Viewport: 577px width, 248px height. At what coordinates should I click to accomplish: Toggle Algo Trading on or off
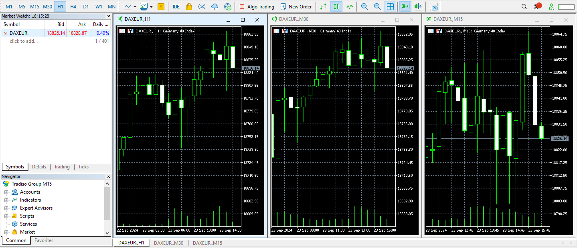[257, 6]
